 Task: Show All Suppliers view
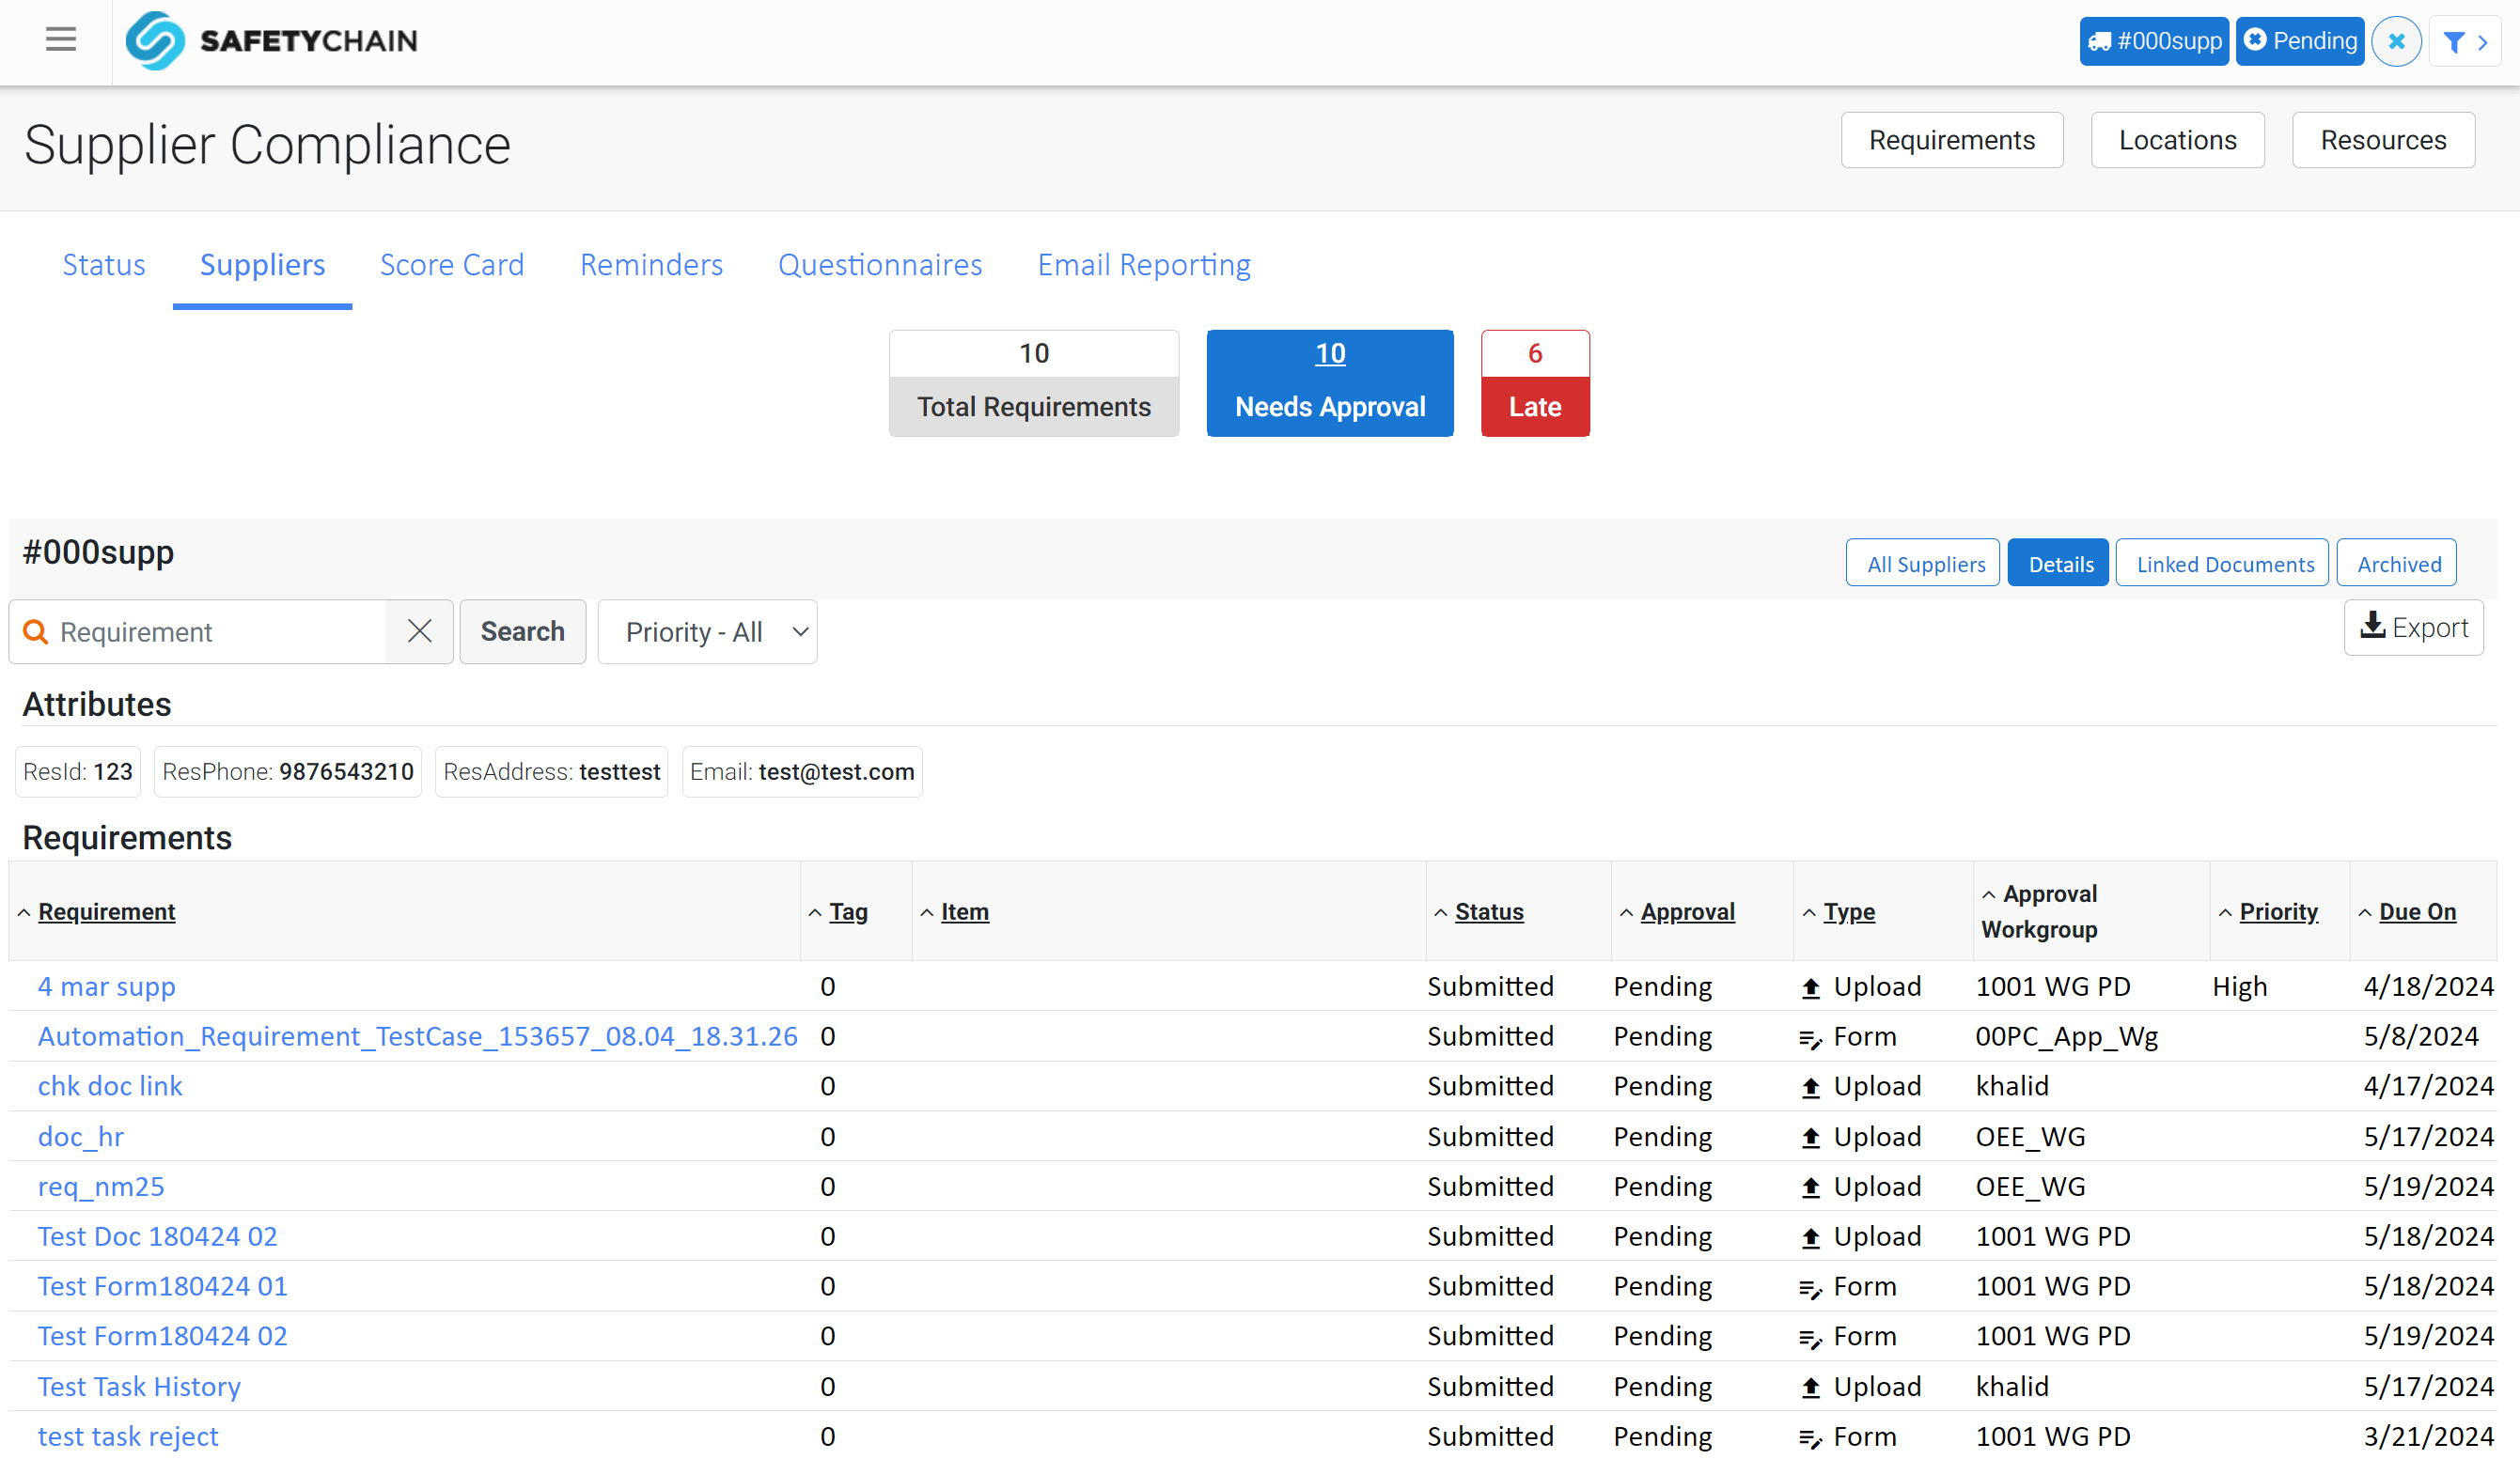coord(1923,563)
